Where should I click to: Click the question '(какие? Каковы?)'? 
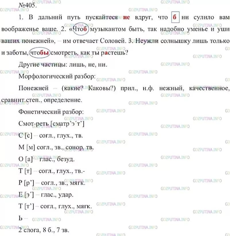point(88,88)
